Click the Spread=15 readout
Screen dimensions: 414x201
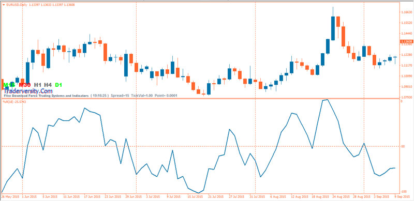click(x=120, y=96)
